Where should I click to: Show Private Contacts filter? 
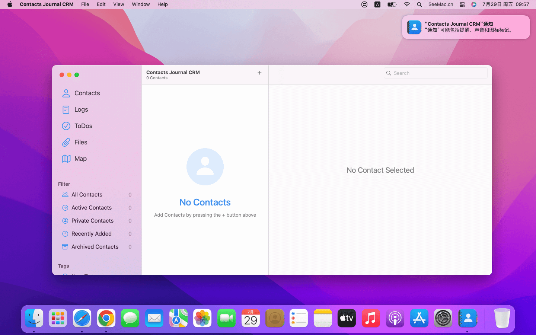tap(92, 221)
